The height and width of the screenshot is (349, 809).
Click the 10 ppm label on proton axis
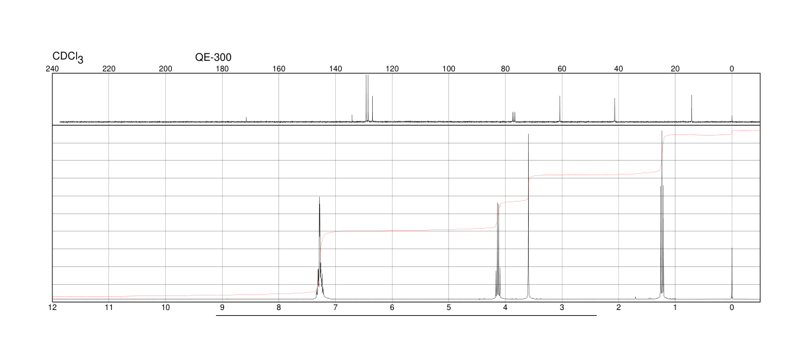pos(166,308)
